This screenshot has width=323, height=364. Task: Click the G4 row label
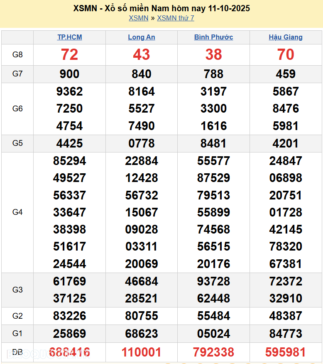pyautogui.click(x=17, y=212)
